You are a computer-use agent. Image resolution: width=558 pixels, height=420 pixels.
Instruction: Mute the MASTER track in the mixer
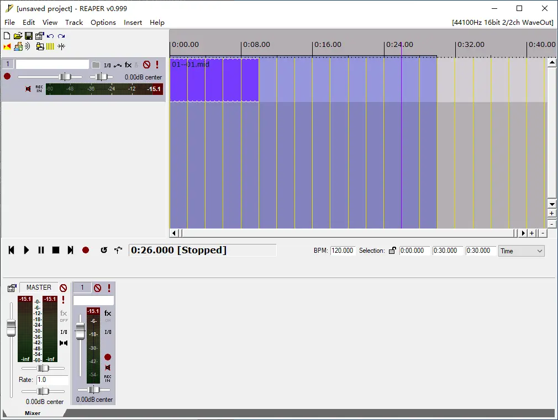pos(63,288)
